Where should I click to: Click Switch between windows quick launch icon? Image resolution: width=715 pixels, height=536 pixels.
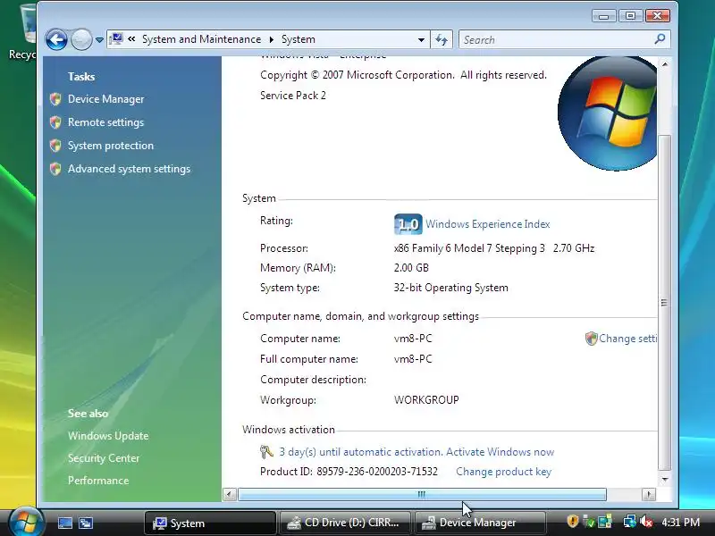(85, 523)
